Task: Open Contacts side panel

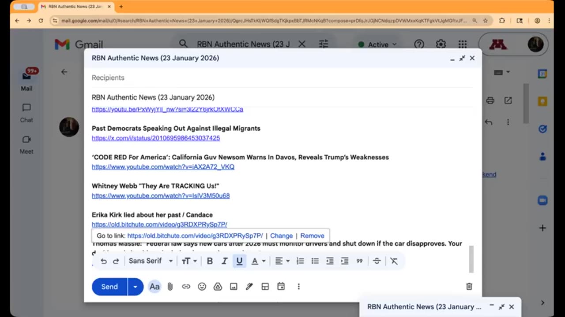Action: [542, 156]
